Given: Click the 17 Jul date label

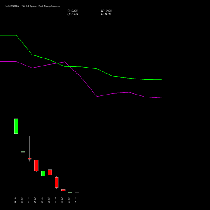Looking at the screenshot, I should (x=35, y=200).
